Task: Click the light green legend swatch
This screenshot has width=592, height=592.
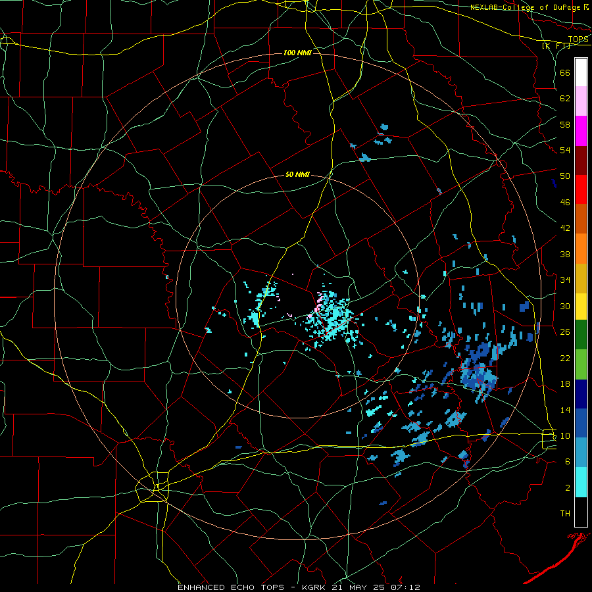Action: [581, 364]
